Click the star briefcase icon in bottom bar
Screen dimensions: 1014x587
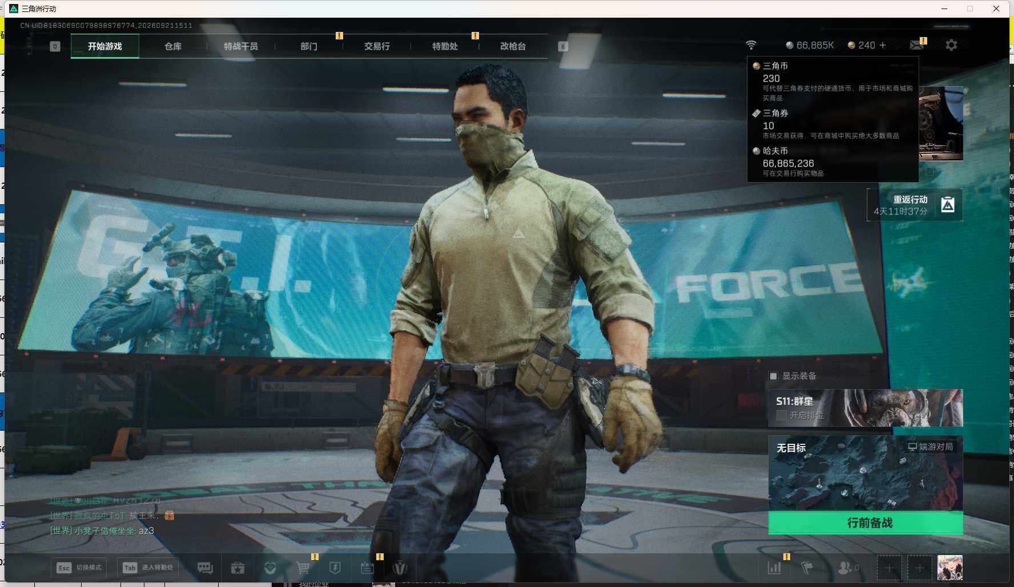tap(238, 568)
